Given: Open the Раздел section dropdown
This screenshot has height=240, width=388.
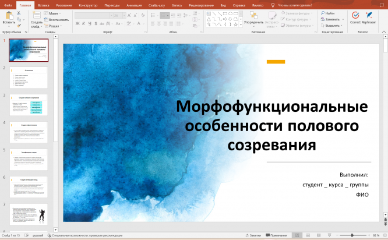Looking at the screenshot, I should 54,26.
